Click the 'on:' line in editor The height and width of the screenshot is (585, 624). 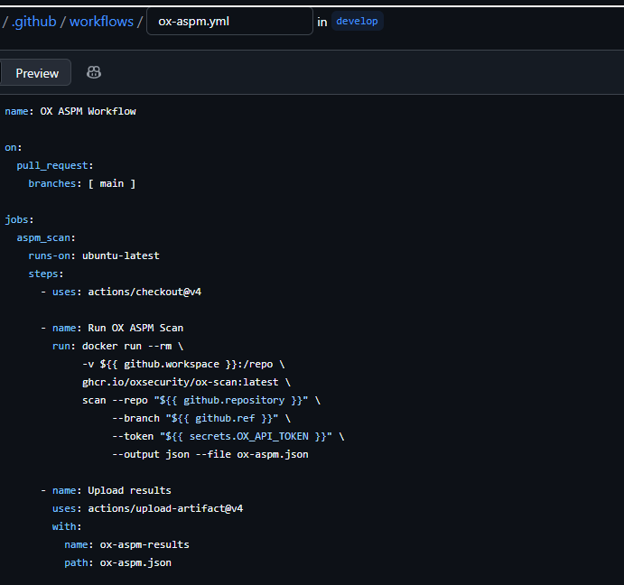[x=14, y=148]
